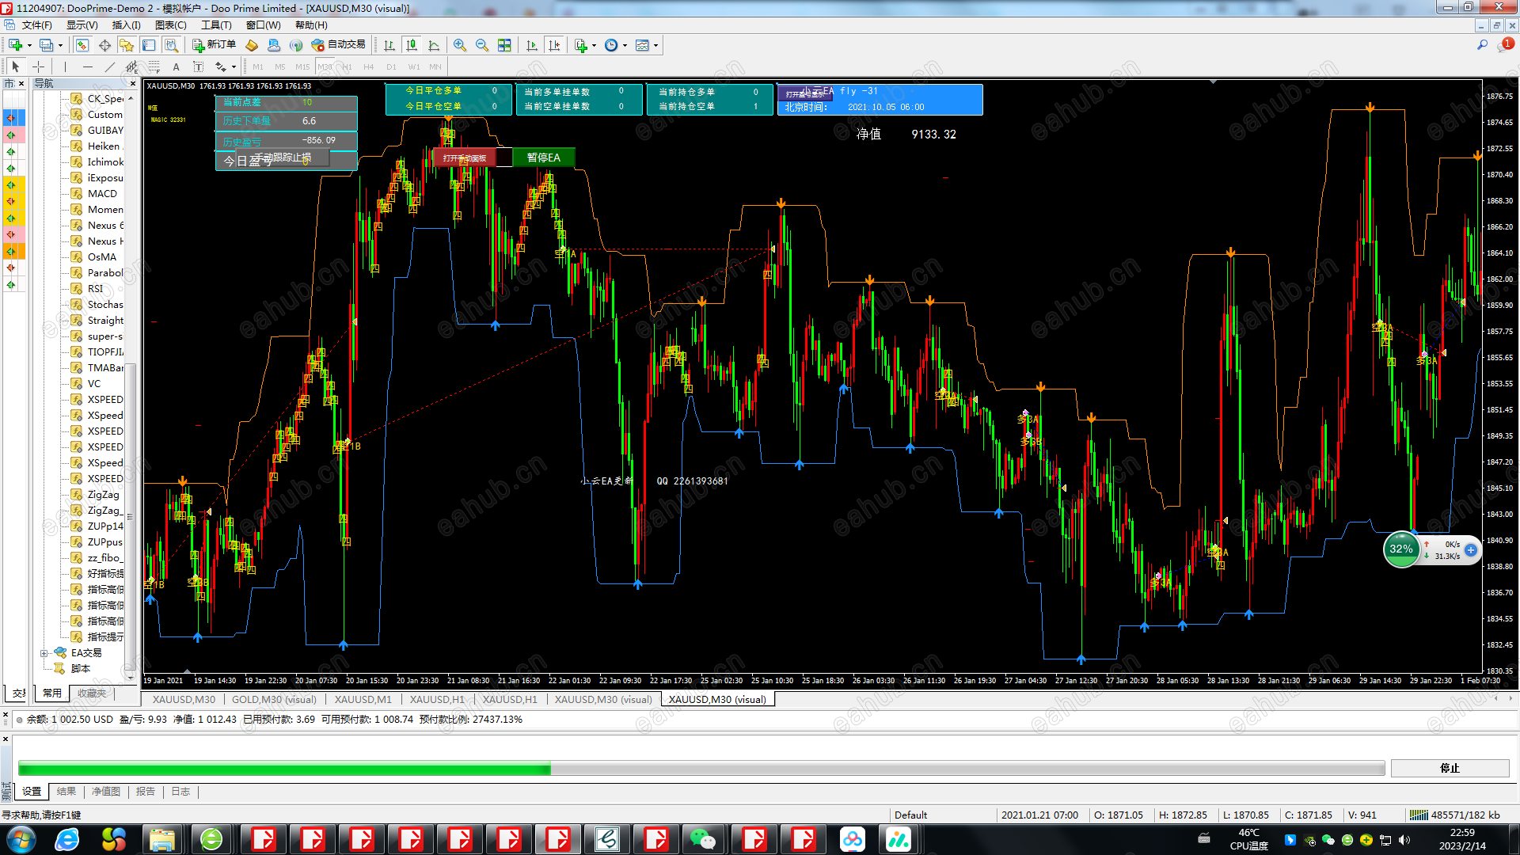This screenshot has height=855, width=1520.
Task: Select the ZigZag indicator in navigator
Action: [103, 495]
